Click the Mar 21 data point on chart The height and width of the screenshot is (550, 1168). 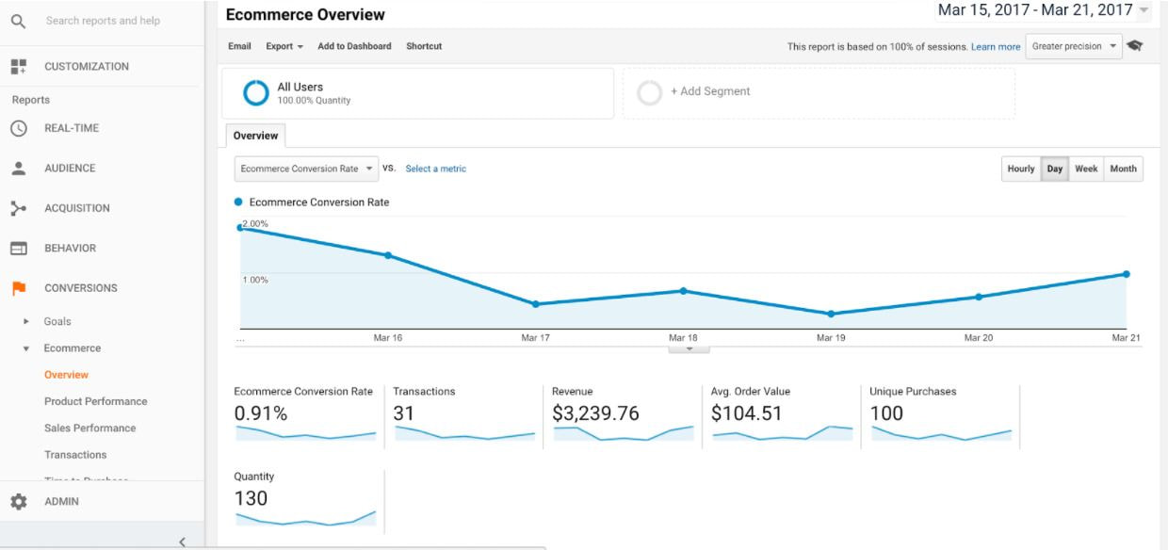1126,274
